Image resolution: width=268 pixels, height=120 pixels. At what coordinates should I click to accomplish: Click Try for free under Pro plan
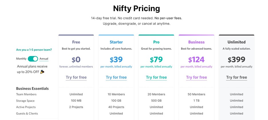(156, 77)
